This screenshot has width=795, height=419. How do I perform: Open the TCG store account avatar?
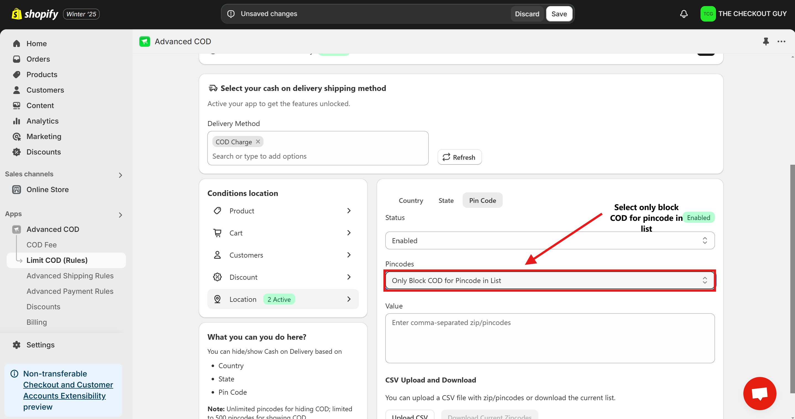coord(708,14)
